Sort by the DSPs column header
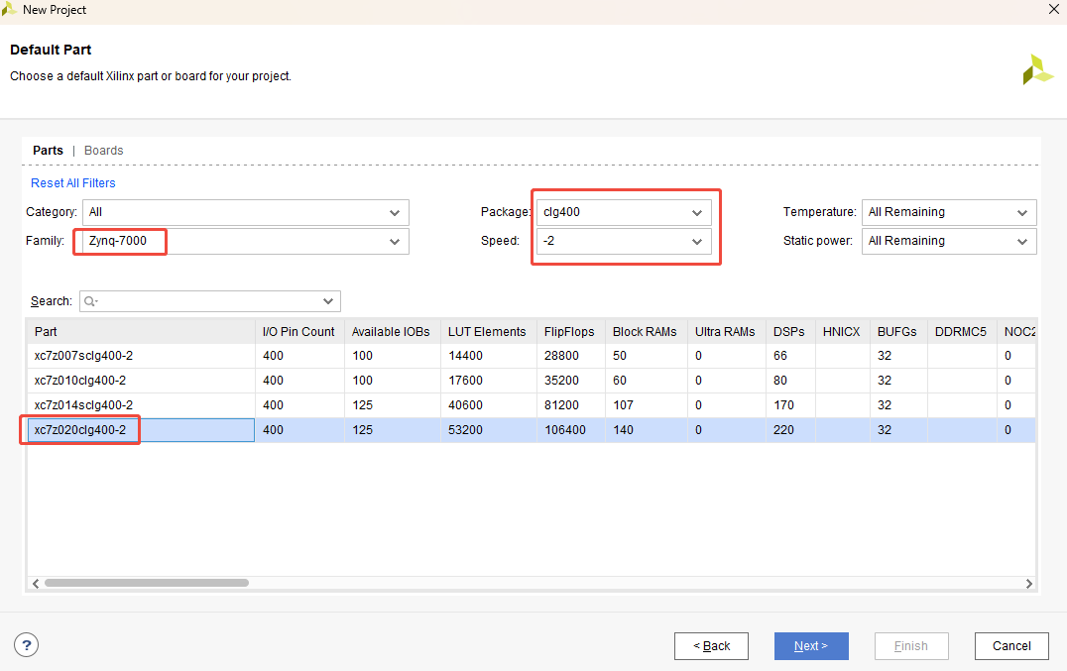 (x=790, y=332)
